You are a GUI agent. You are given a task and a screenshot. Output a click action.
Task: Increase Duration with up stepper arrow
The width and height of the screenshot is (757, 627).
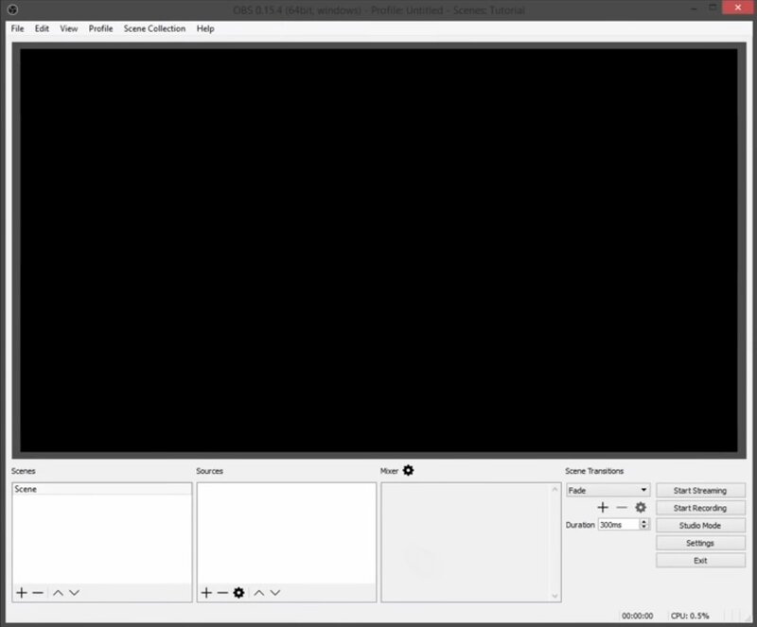[644, 521]
